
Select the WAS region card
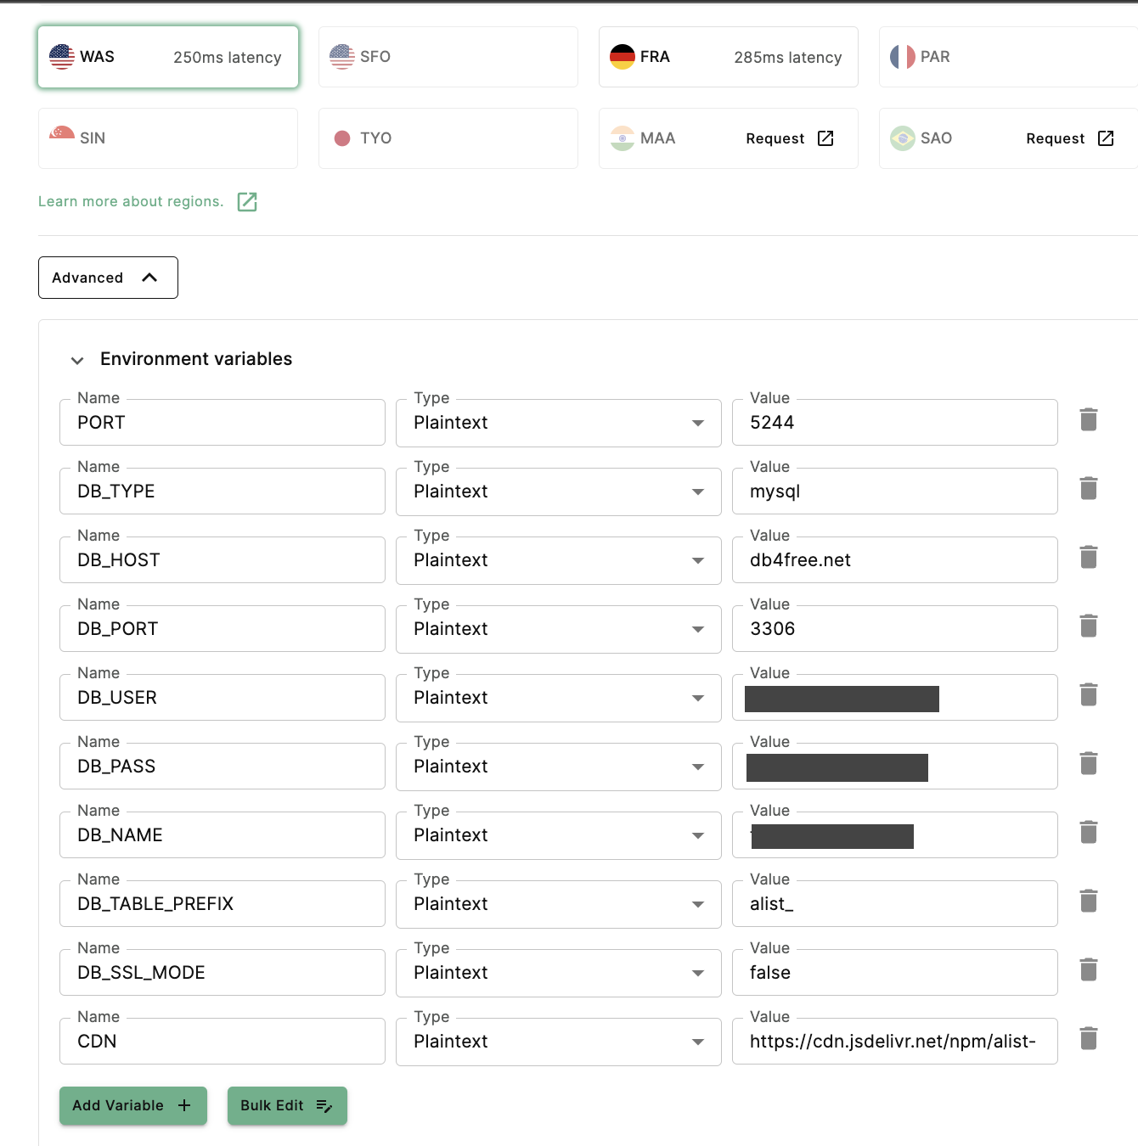(x=168, y=57)
